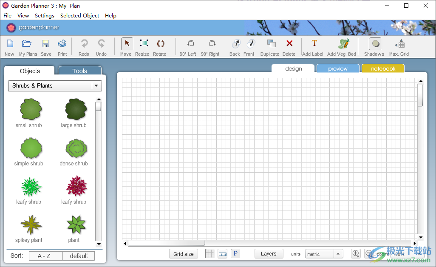Click the Save disk icon

(45, 44)
